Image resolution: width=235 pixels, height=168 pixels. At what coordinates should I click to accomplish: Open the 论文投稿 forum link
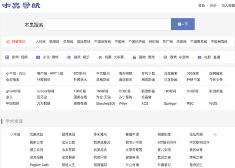pos(36,157)
